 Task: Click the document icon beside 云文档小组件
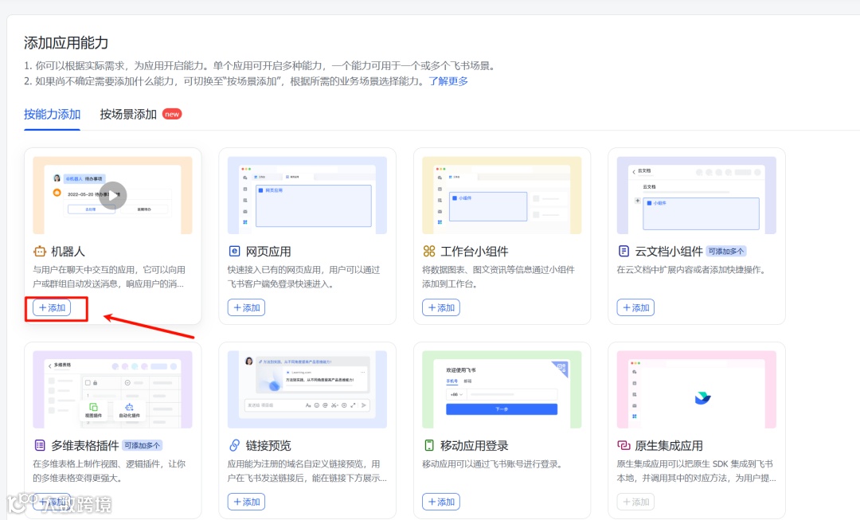(623, 251)
